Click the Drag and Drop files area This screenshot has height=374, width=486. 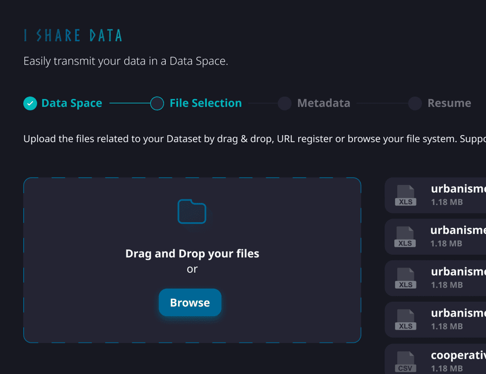click(192, 260)
